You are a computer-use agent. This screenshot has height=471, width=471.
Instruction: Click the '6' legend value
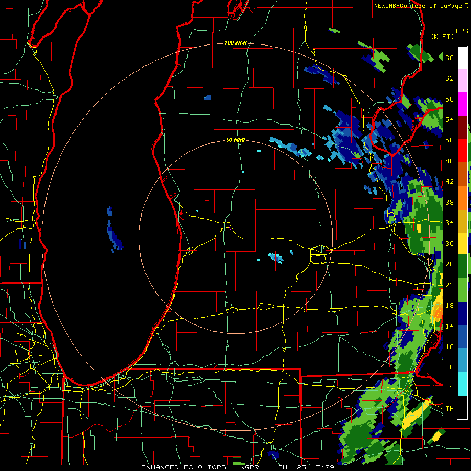pos(451,367)
